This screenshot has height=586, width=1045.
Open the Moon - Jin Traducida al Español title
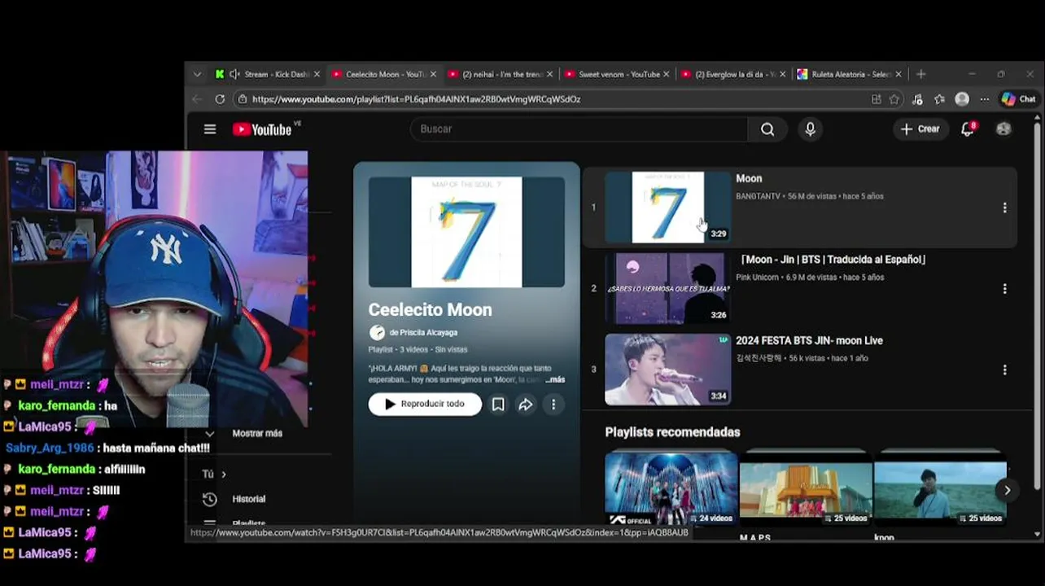click(833, 260)
